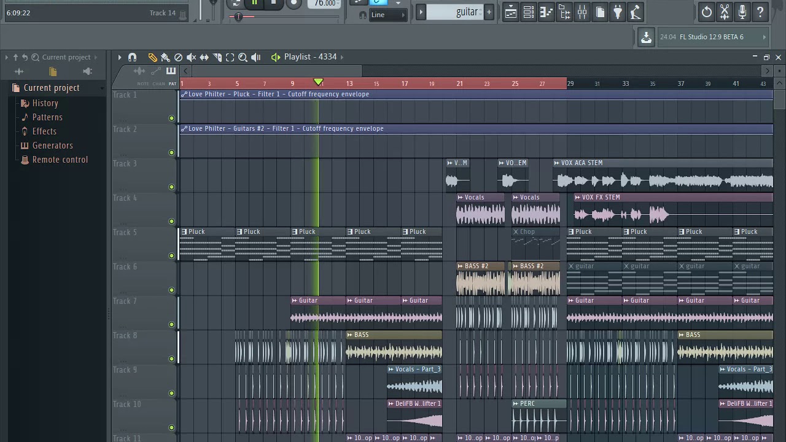Mute Track 1 with its green light
The height and width of the screenshot is (442, 786).
[x=171, y=118]
